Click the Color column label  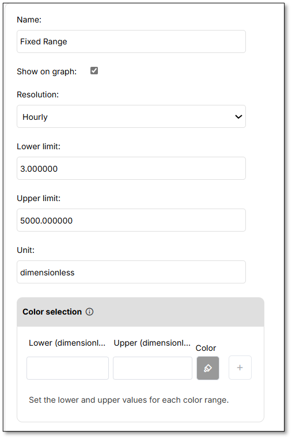point(206,348)
